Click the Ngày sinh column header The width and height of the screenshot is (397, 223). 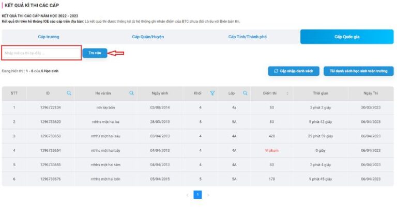point(159,93)
